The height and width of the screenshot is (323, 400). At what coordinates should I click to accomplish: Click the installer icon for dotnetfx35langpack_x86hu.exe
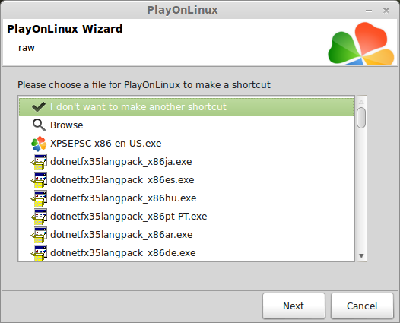point(39,198)
